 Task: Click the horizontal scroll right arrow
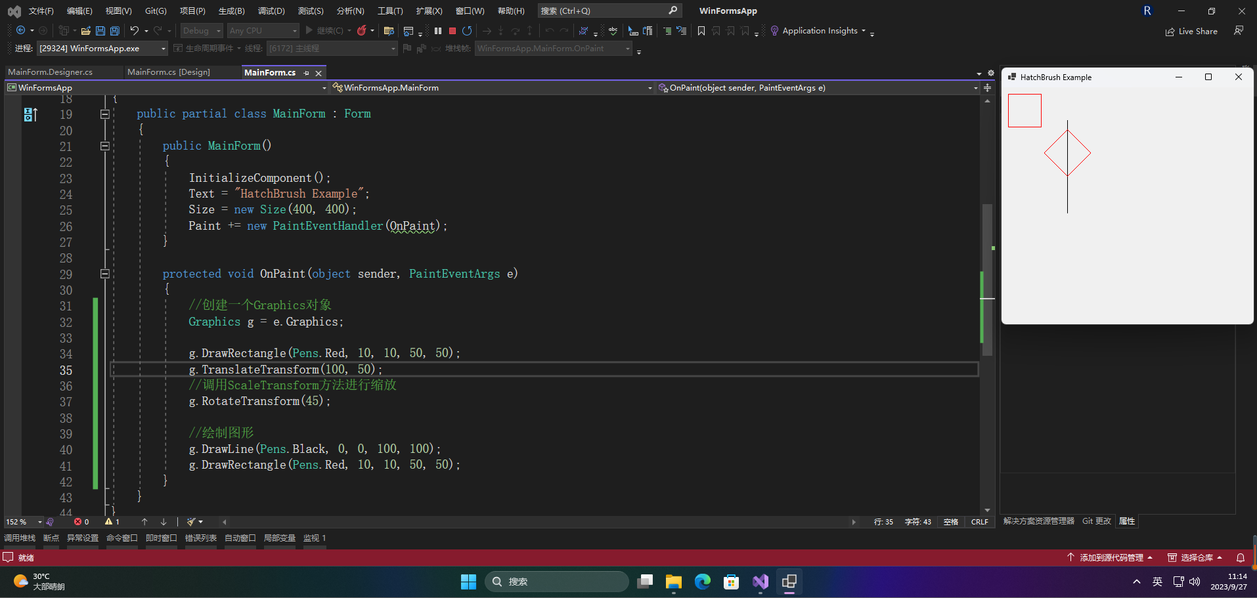[854, 522]
